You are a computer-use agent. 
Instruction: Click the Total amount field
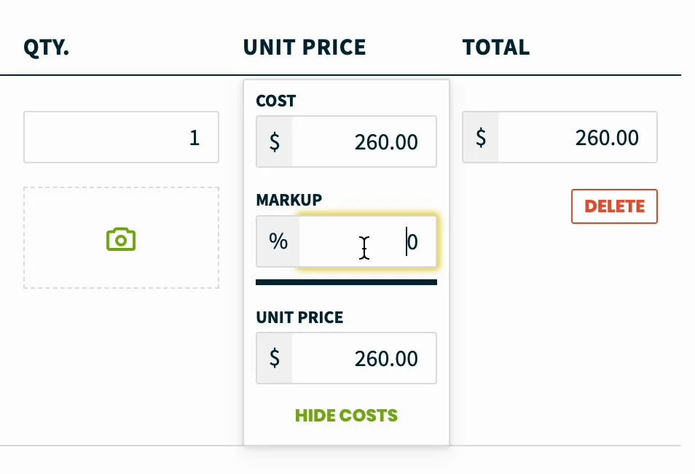578,137
